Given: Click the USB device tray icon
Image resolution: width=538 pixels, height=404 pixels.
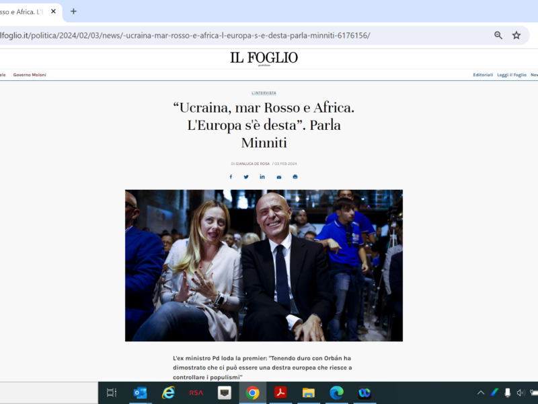Looking at the screenshot, I should 508,393.
